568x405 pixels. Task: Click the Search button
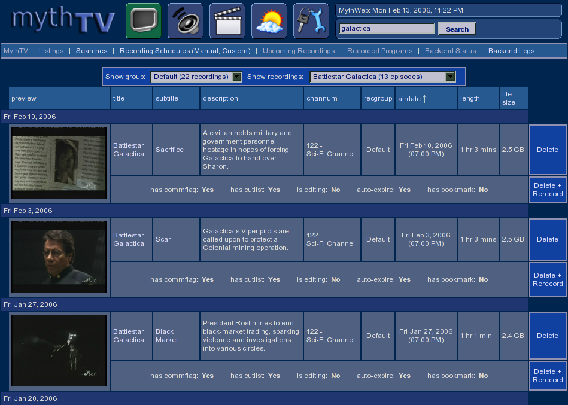click(457, 29)
